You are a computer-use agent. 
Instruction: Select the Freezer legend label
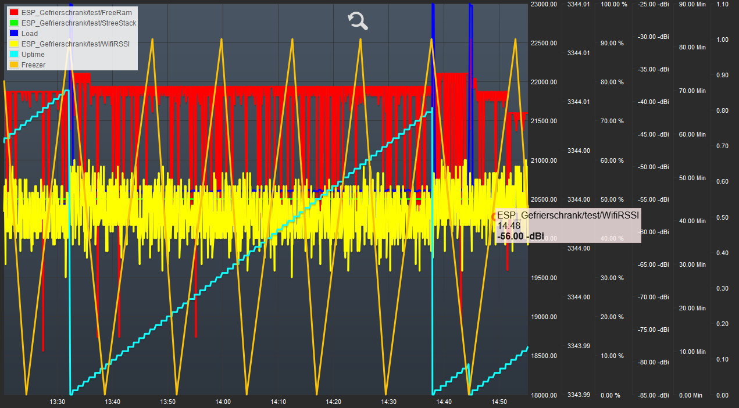tap(34, 65)
